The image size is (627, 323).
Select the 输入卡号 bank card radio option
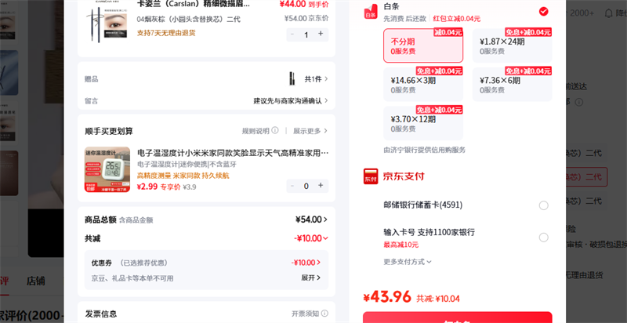[543, 238]
